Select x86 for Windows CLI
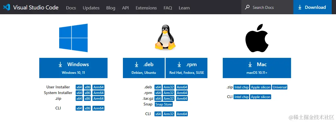 tap(87, 108)
